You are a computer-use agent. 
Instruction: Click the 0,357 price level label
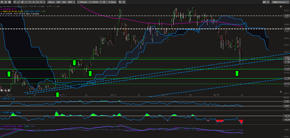pos(287,16)
